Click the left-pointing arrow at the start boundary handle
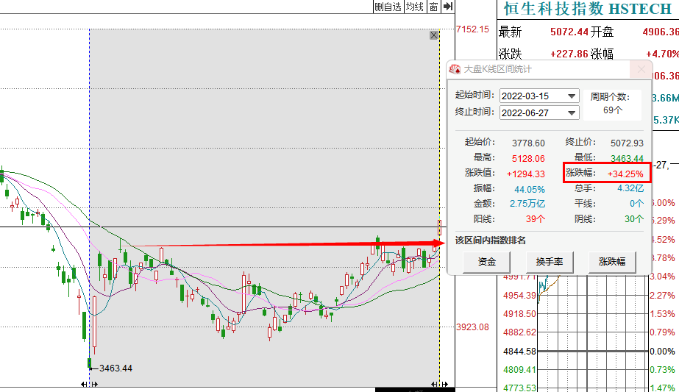 point(84,384)
